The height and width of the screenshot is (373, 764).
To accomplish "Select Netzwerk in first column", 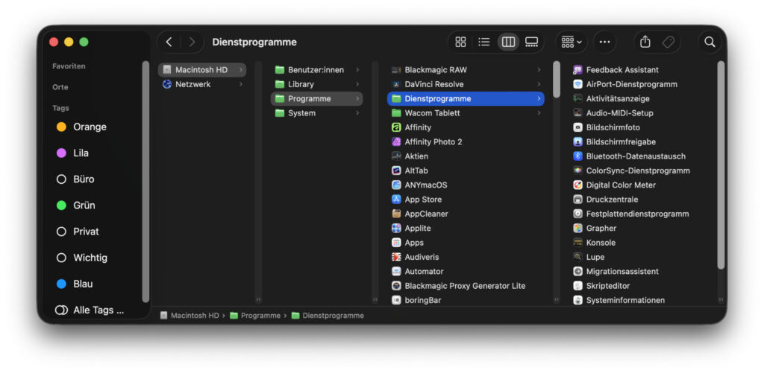I will click(x=202, y=84).
